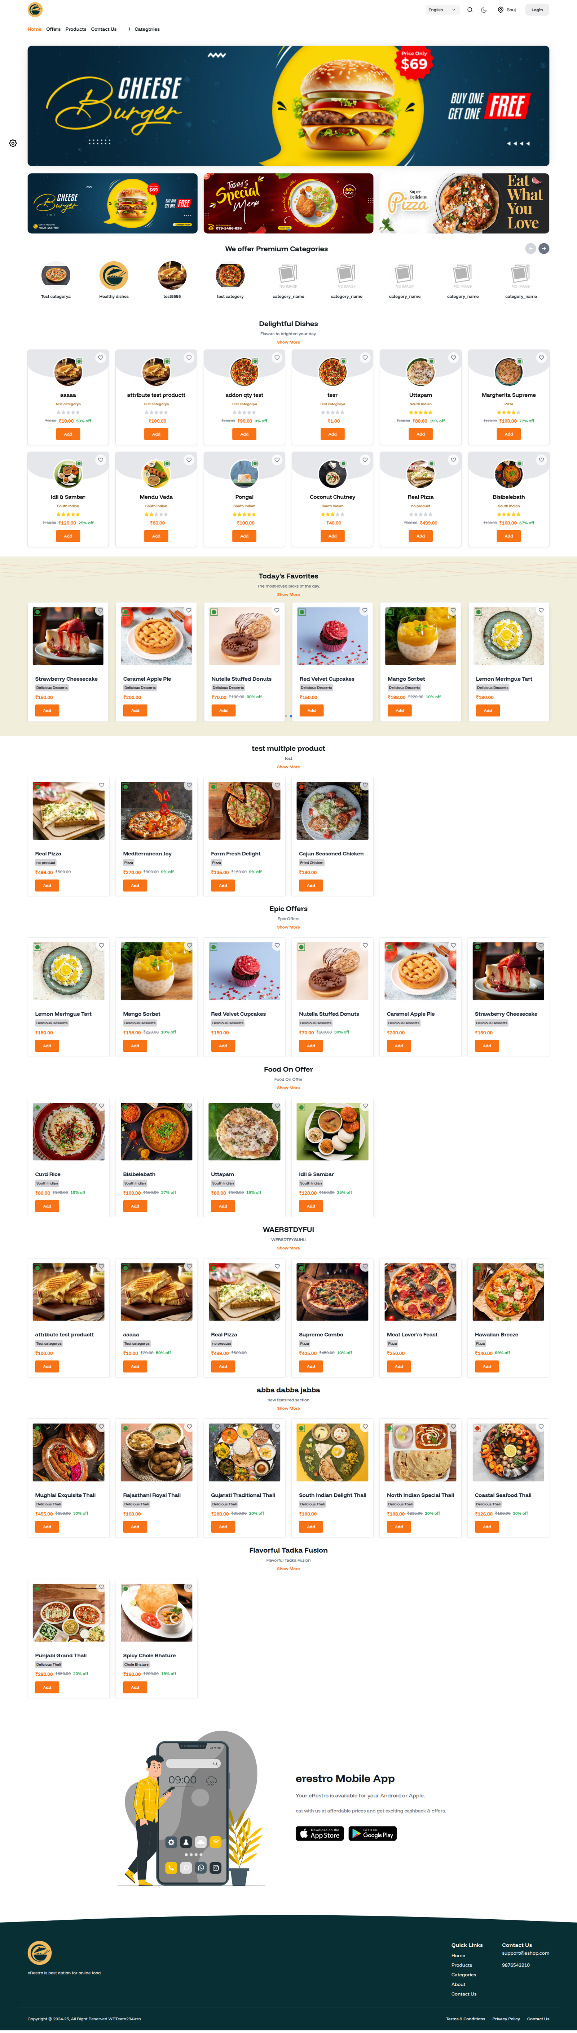Screen dimensions: 577x2033
Task: Click the Special Menu promo banner
Action: pyautogui.click(x=288, y=204)
